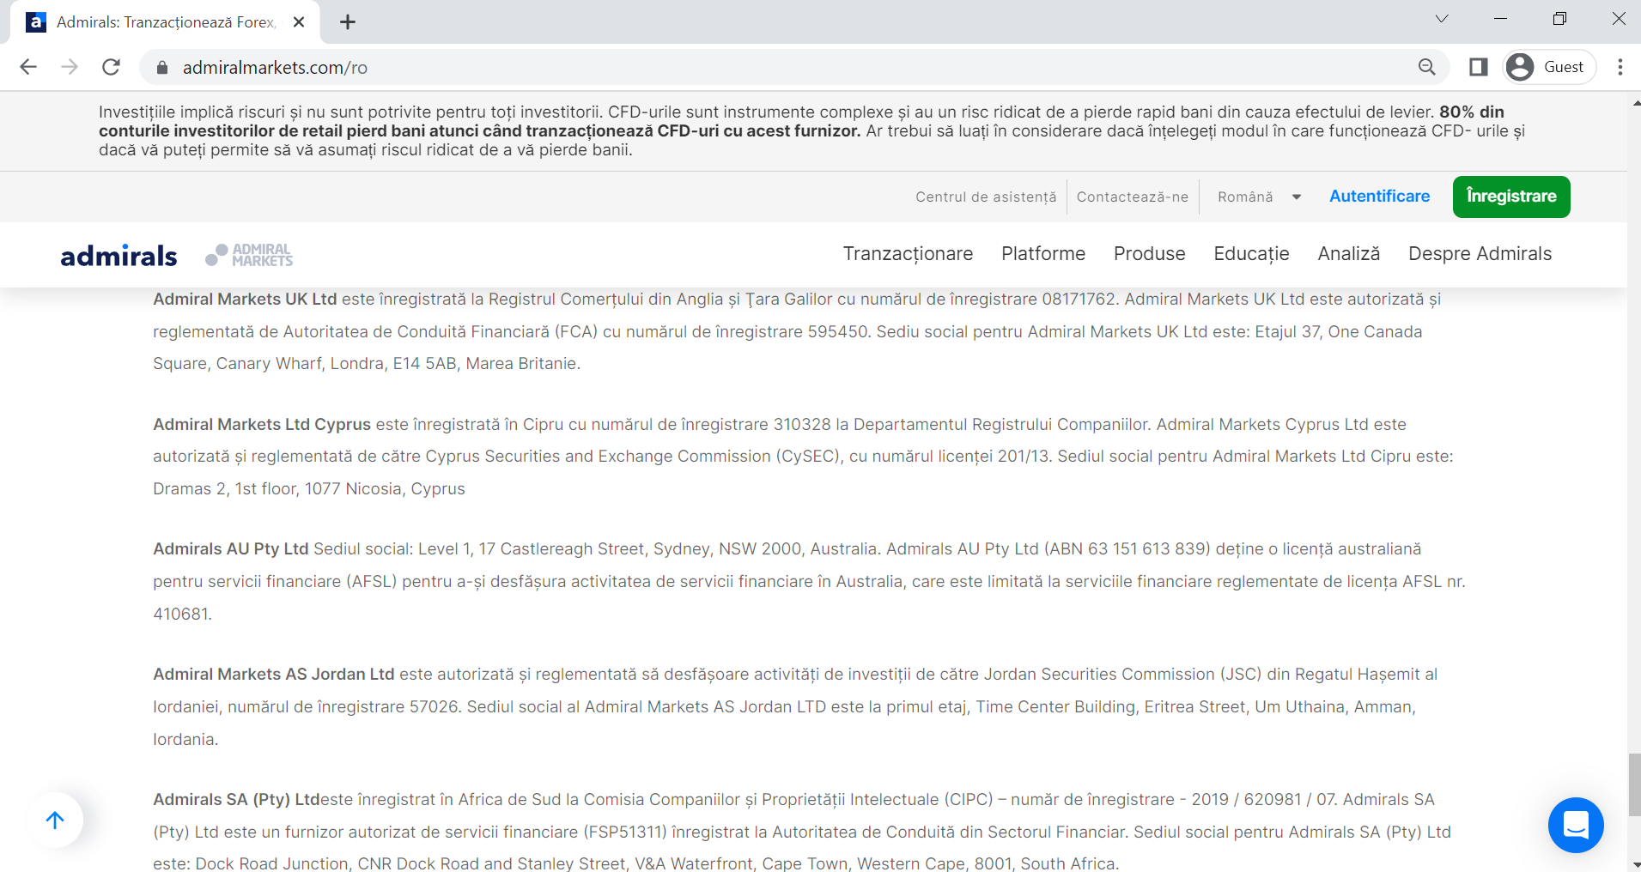Open a new browser tab
The height and width of the screenshot is (872, 1641).
(x=347, y=22)
